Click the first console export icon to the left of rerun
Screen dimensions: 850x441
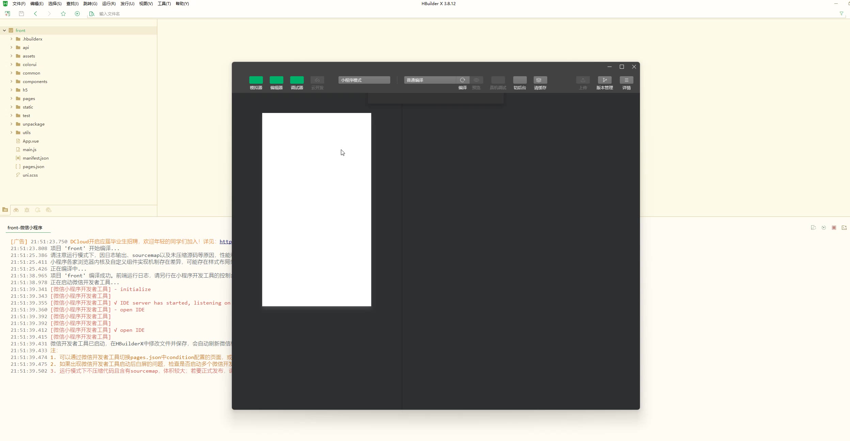point(814,228)
